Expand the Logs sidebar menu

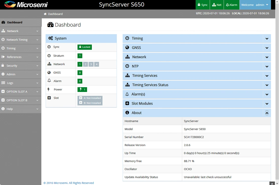click(x=21, y=83)
